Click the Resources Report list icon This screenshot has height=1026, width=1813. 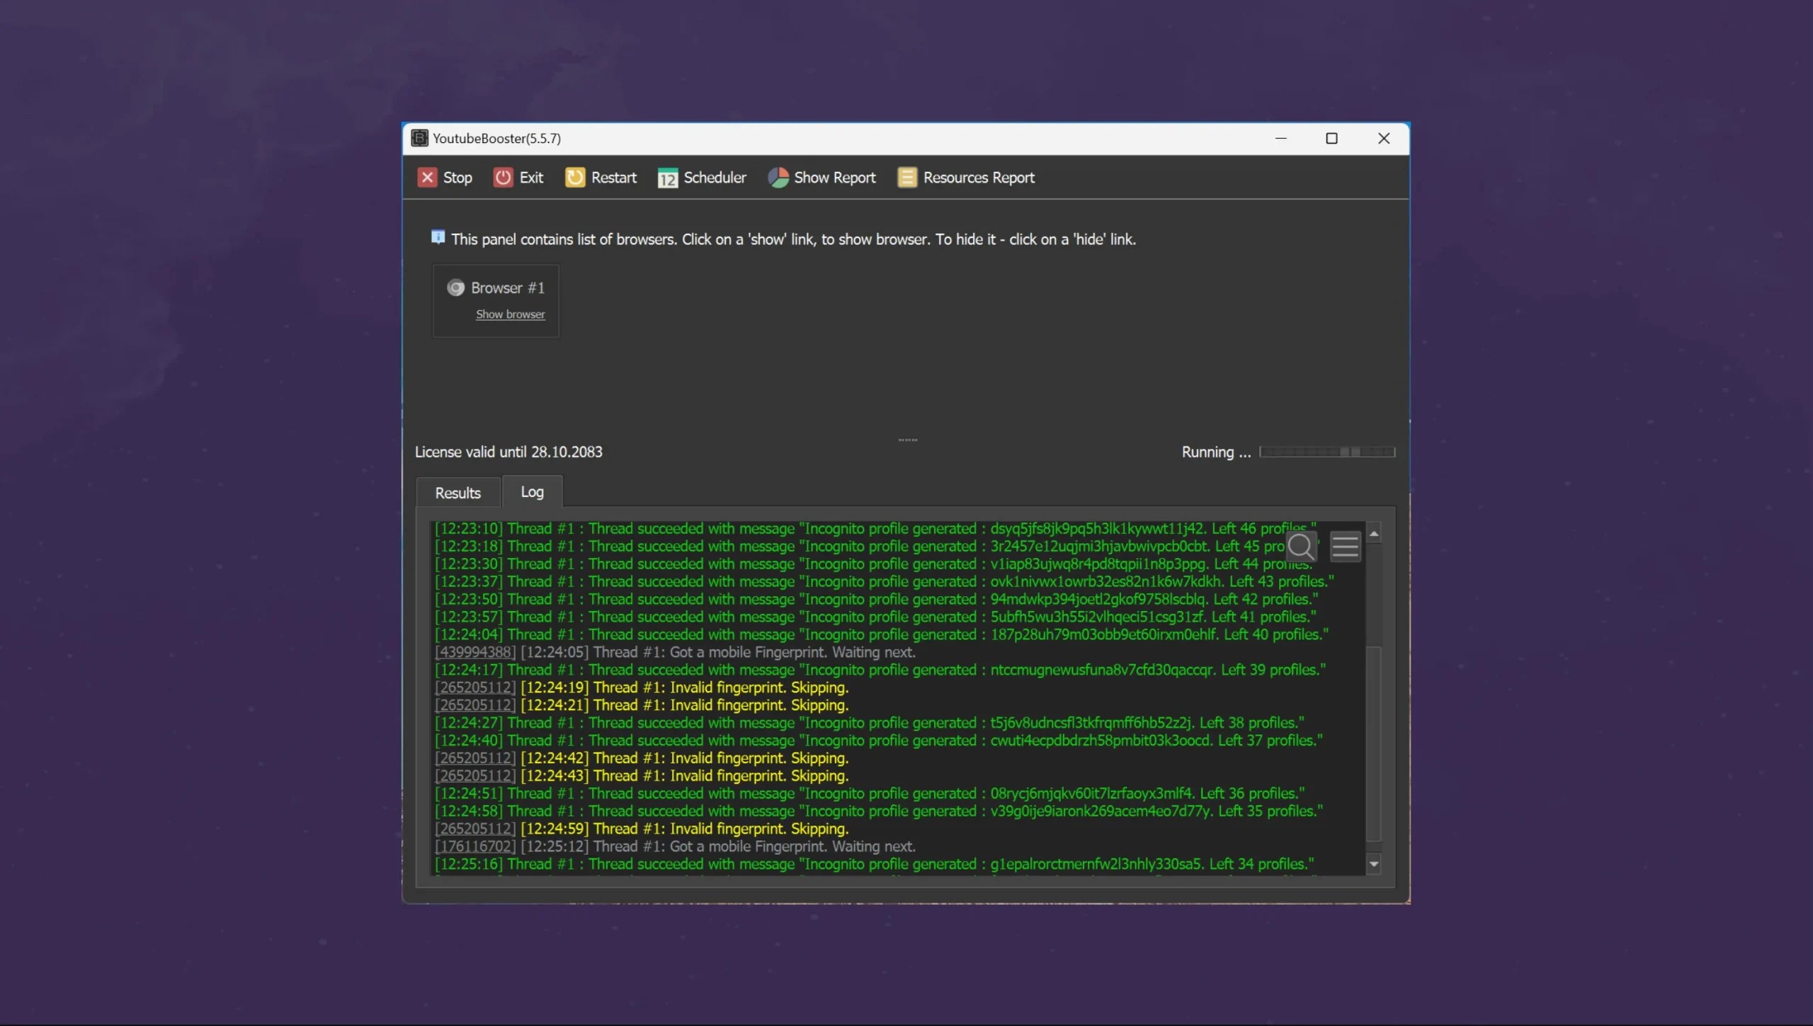click(x=907, y=177)
